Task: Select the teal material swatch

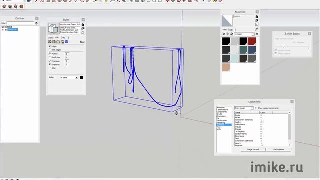Action: tap(243, 50)
